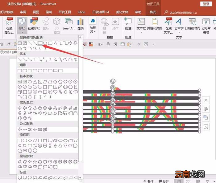Open the paste dropdown arrow in the quick toolbar
The image size is (216, 183).
pyautogui.click(x=133, y=44)
